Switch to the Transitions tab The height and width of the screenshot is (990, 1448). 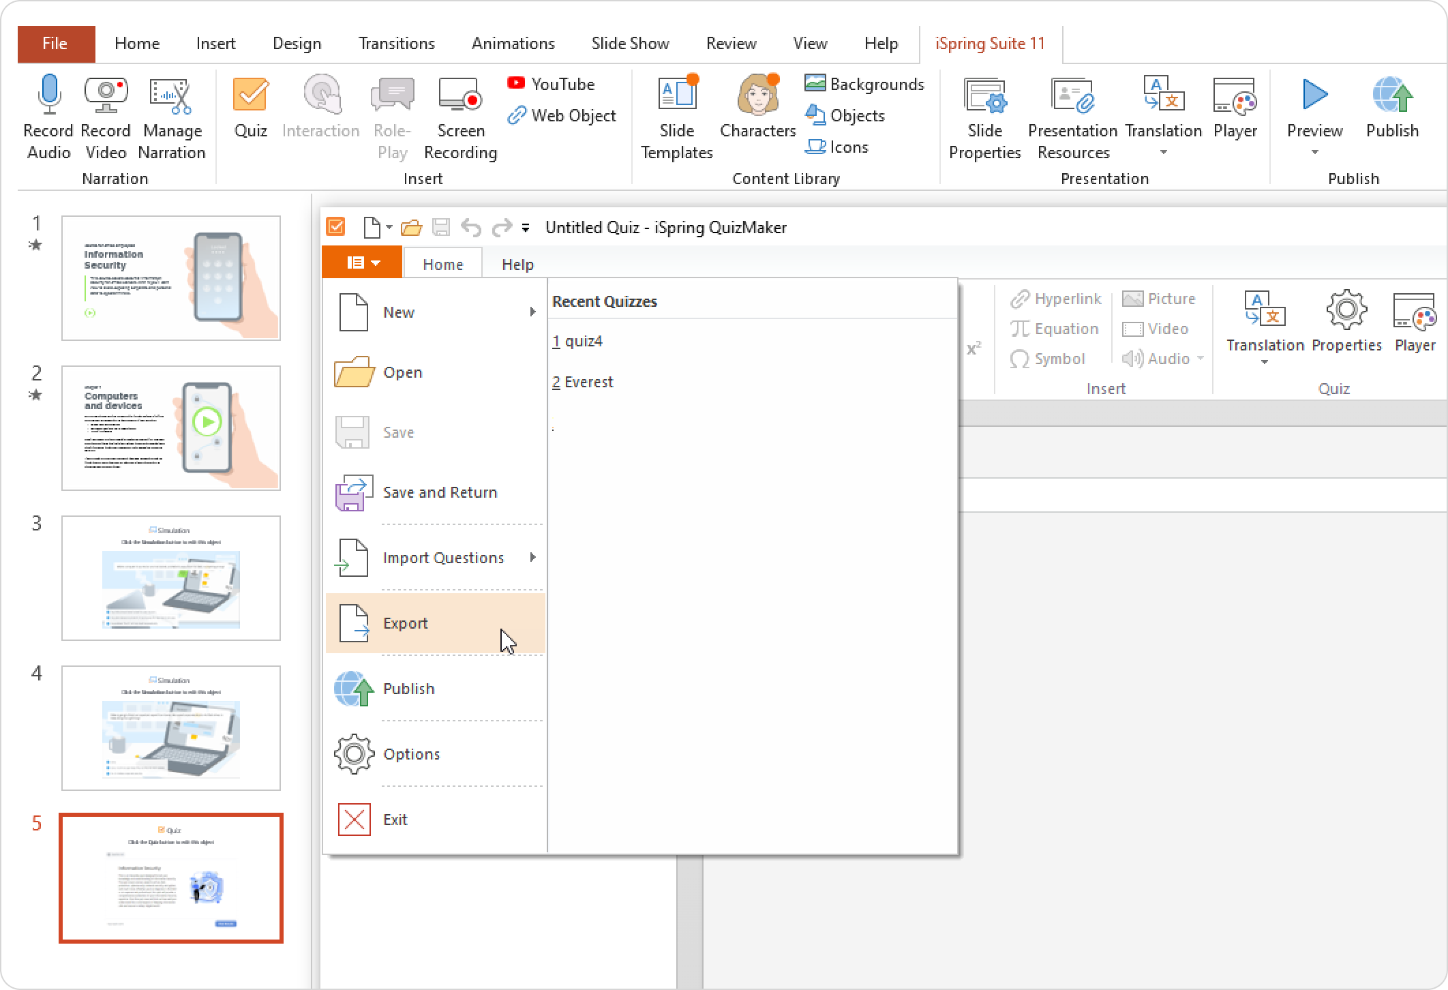click(x=396, y=44)
